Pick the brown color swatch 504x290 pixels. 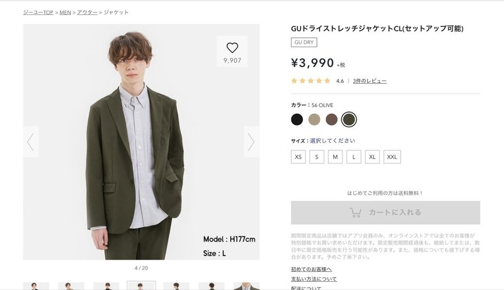pyautogui.click(x=331, y=120)
